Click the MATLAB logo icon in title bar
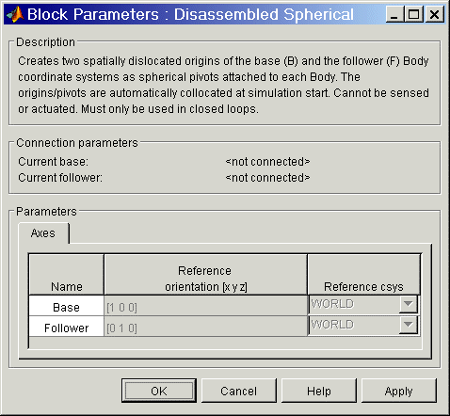This screenshot has height=416, width=450. coord(15,14)
